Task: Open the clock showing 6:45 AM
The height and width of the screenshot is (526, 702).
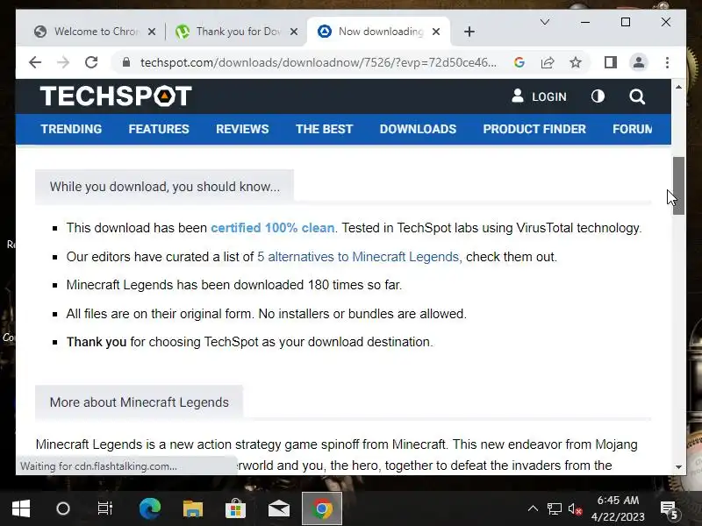Action: coord(618,508)
